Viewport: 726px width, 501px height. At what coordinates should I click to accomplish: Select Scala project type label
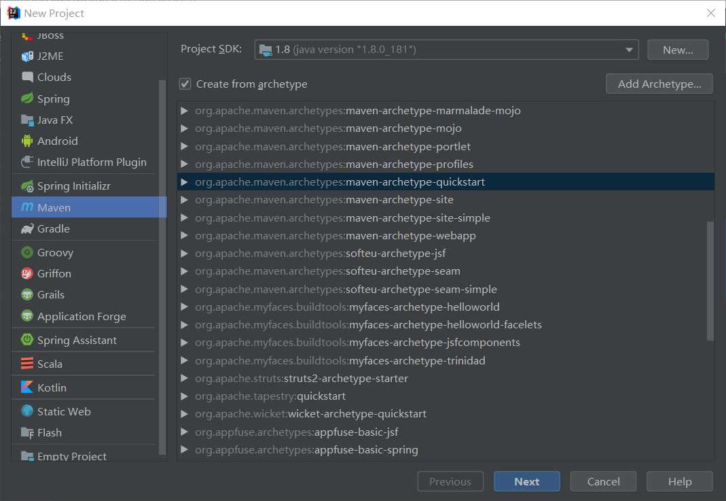pos(50,364)
